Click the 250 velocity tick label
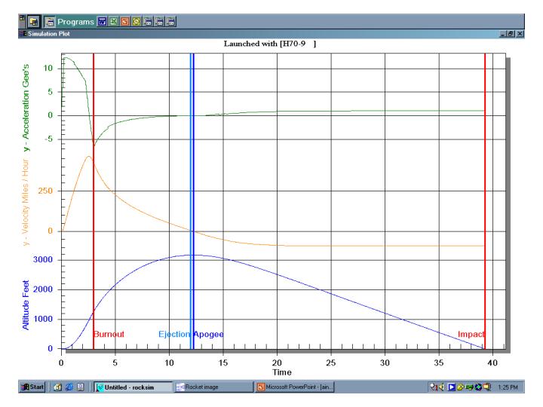 tap(45, 191)
